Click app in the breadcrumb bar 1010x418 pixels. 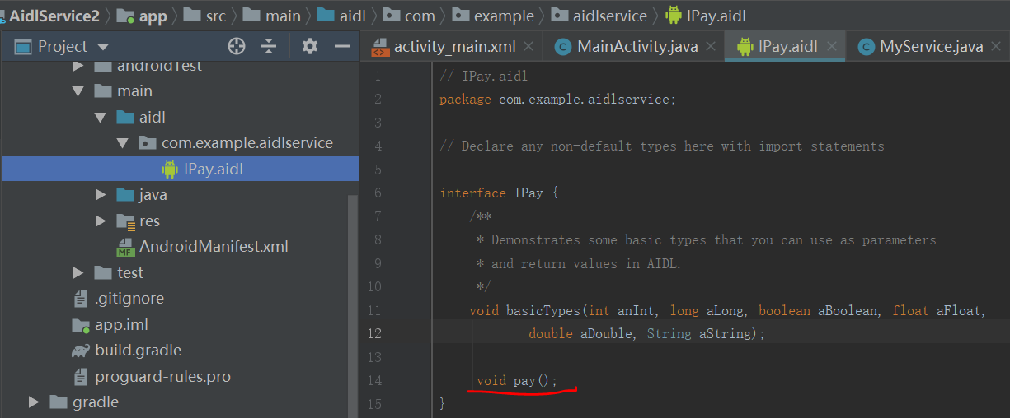click(x=153, y=15)
